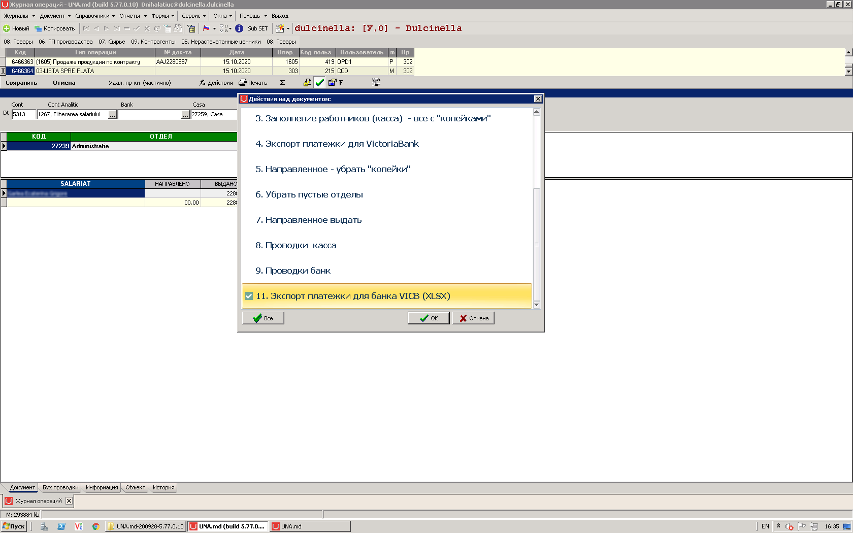Expand the Russian flag dropdown arrow
This screenshot has height=533, width=853.
(214, 28)
